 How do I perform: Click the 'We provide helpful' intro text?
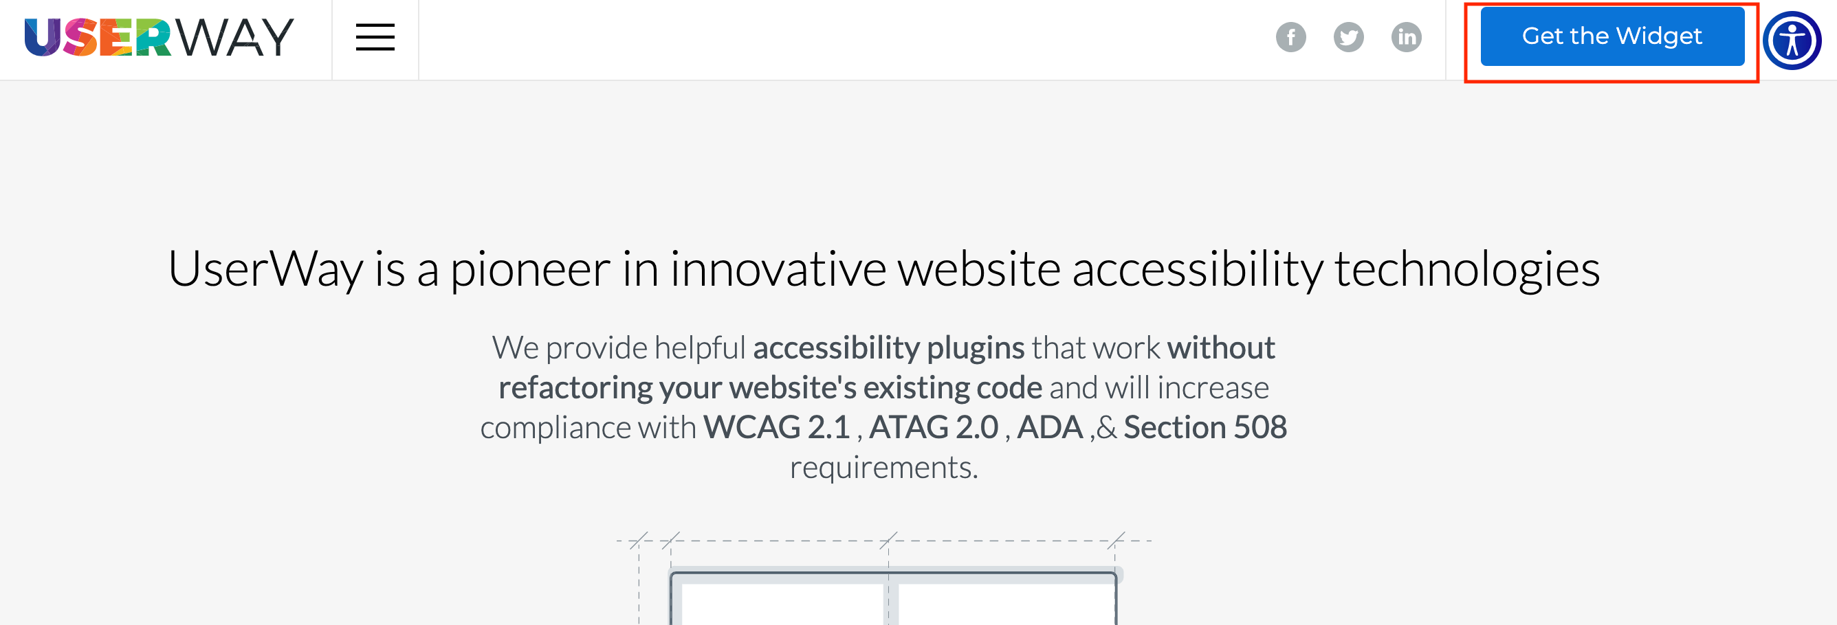coord(619,348)
